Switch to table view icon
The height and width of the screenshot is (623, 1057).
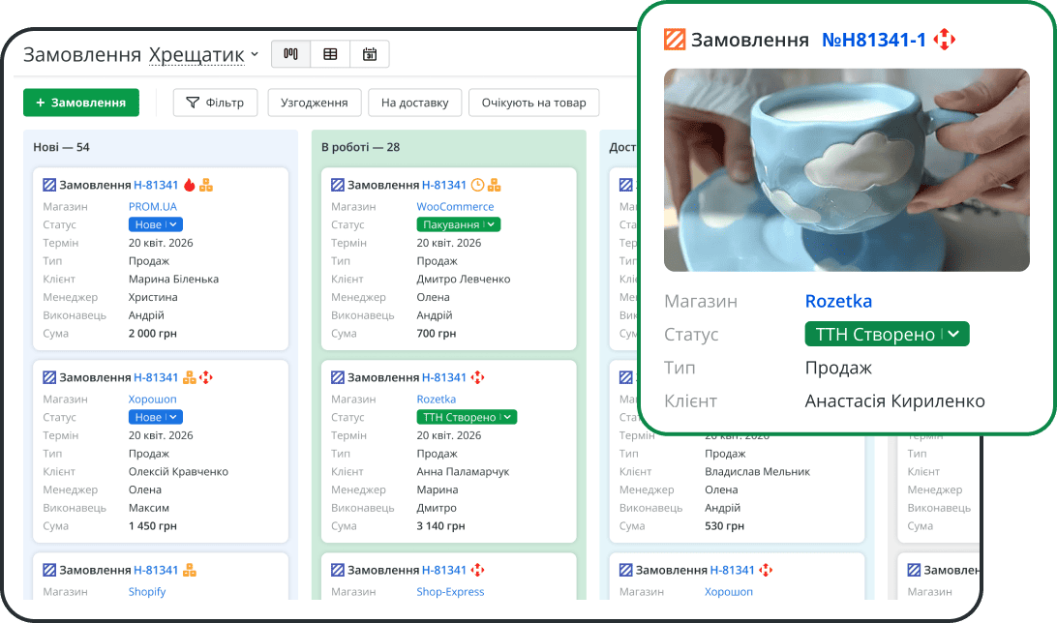[330, 54]
